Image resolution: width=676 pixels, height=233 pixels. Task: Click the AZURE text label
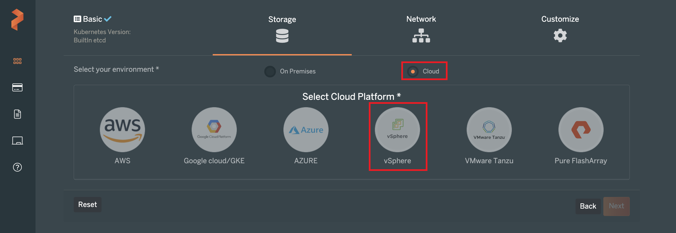306,161
